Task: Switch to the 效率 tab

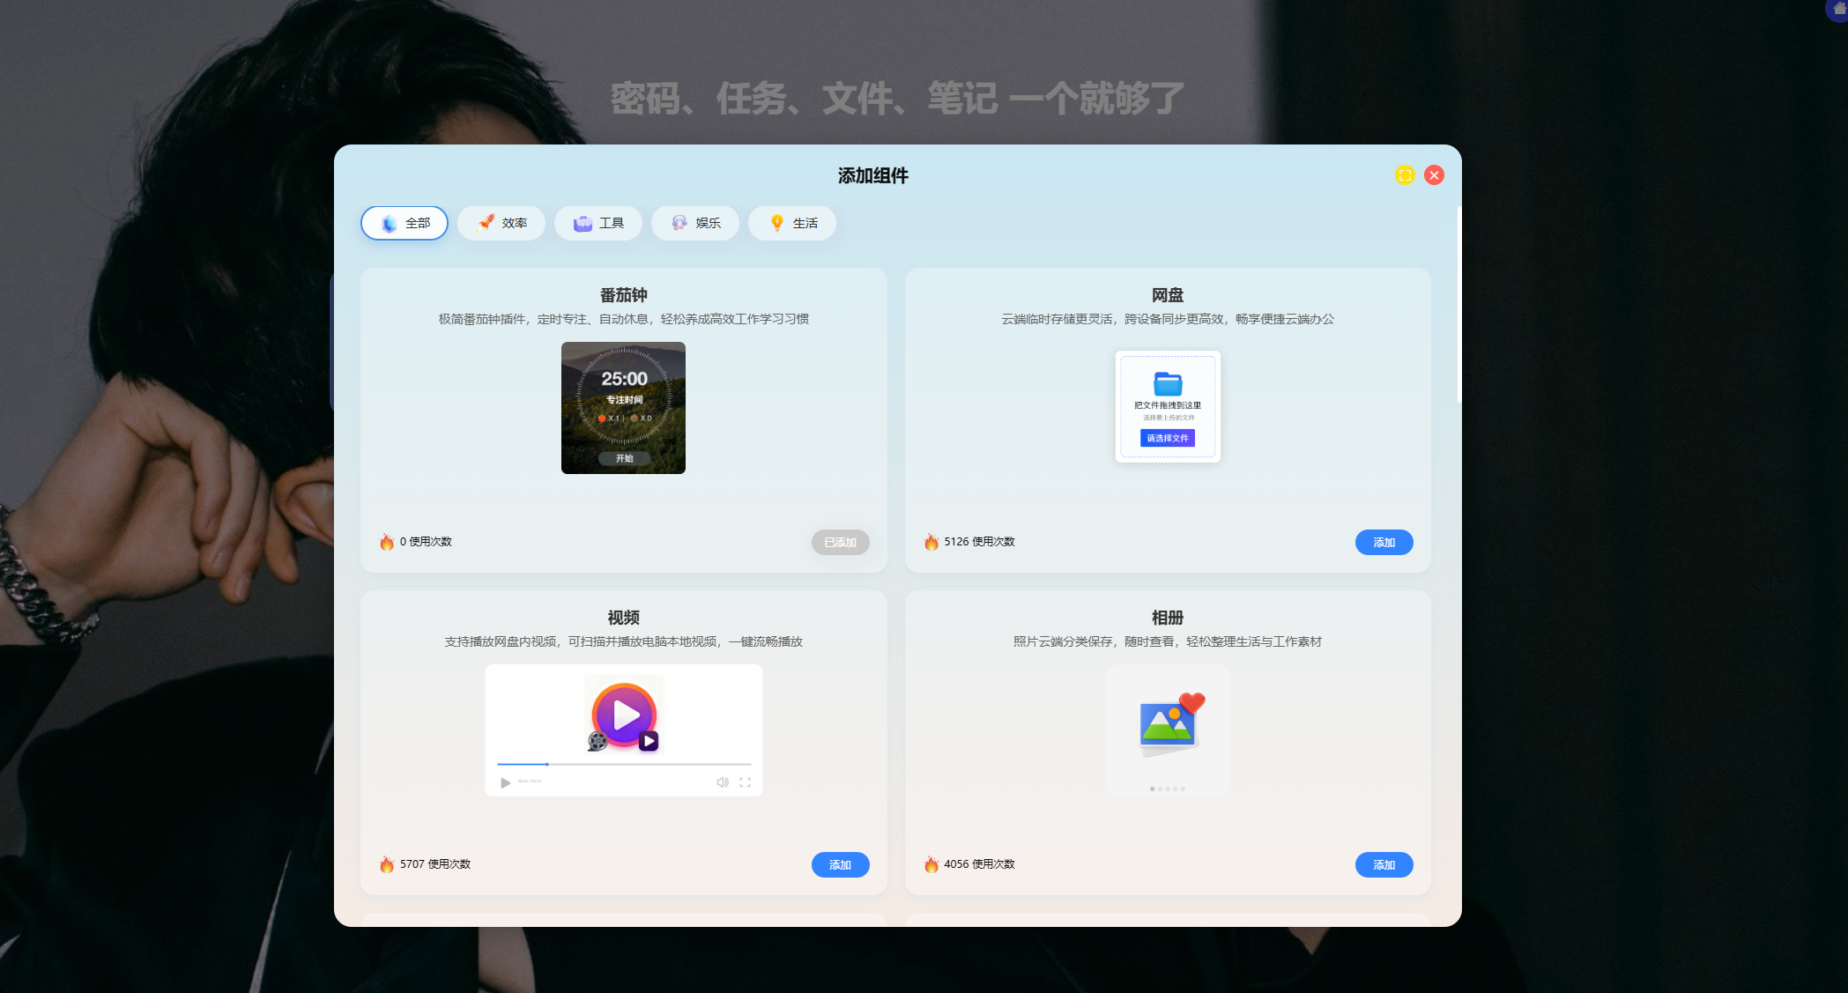Action: 501,223
